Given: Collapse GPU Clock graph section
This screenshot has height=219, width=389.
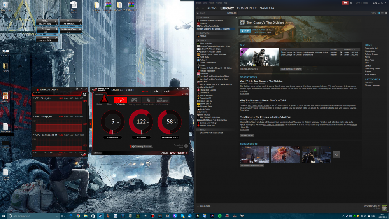Looking at the screenshot, I should 34,98.
